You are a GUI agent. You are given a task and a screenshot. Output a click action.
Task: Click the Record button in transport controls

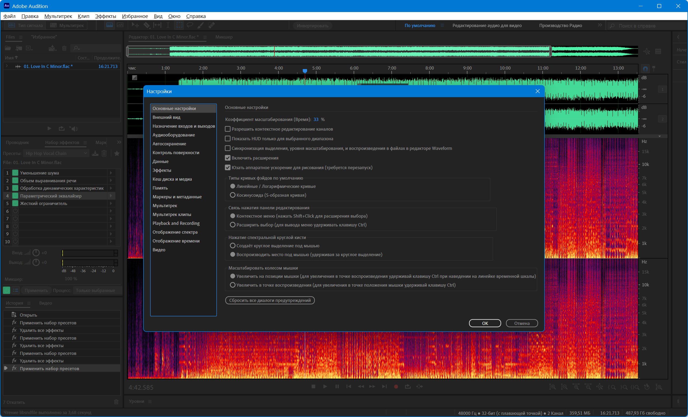(396, 386)
